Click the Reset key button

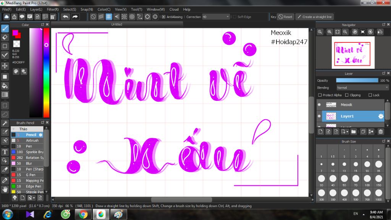point(285,17)
